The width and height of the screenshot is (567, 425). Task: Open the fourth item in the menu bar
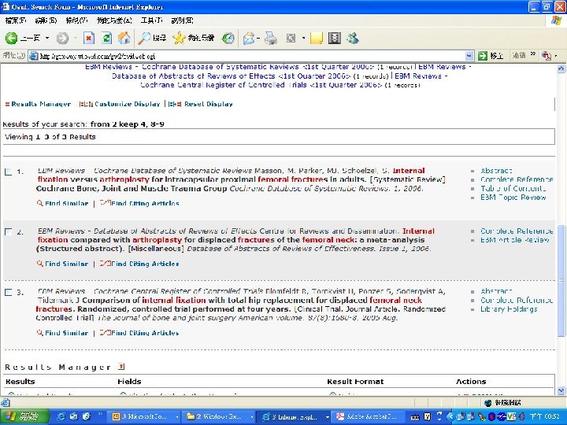coord(114,20)
